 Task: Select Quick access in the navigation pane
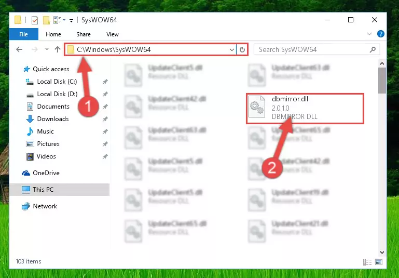pyautogui.click(x=51, y=69)
